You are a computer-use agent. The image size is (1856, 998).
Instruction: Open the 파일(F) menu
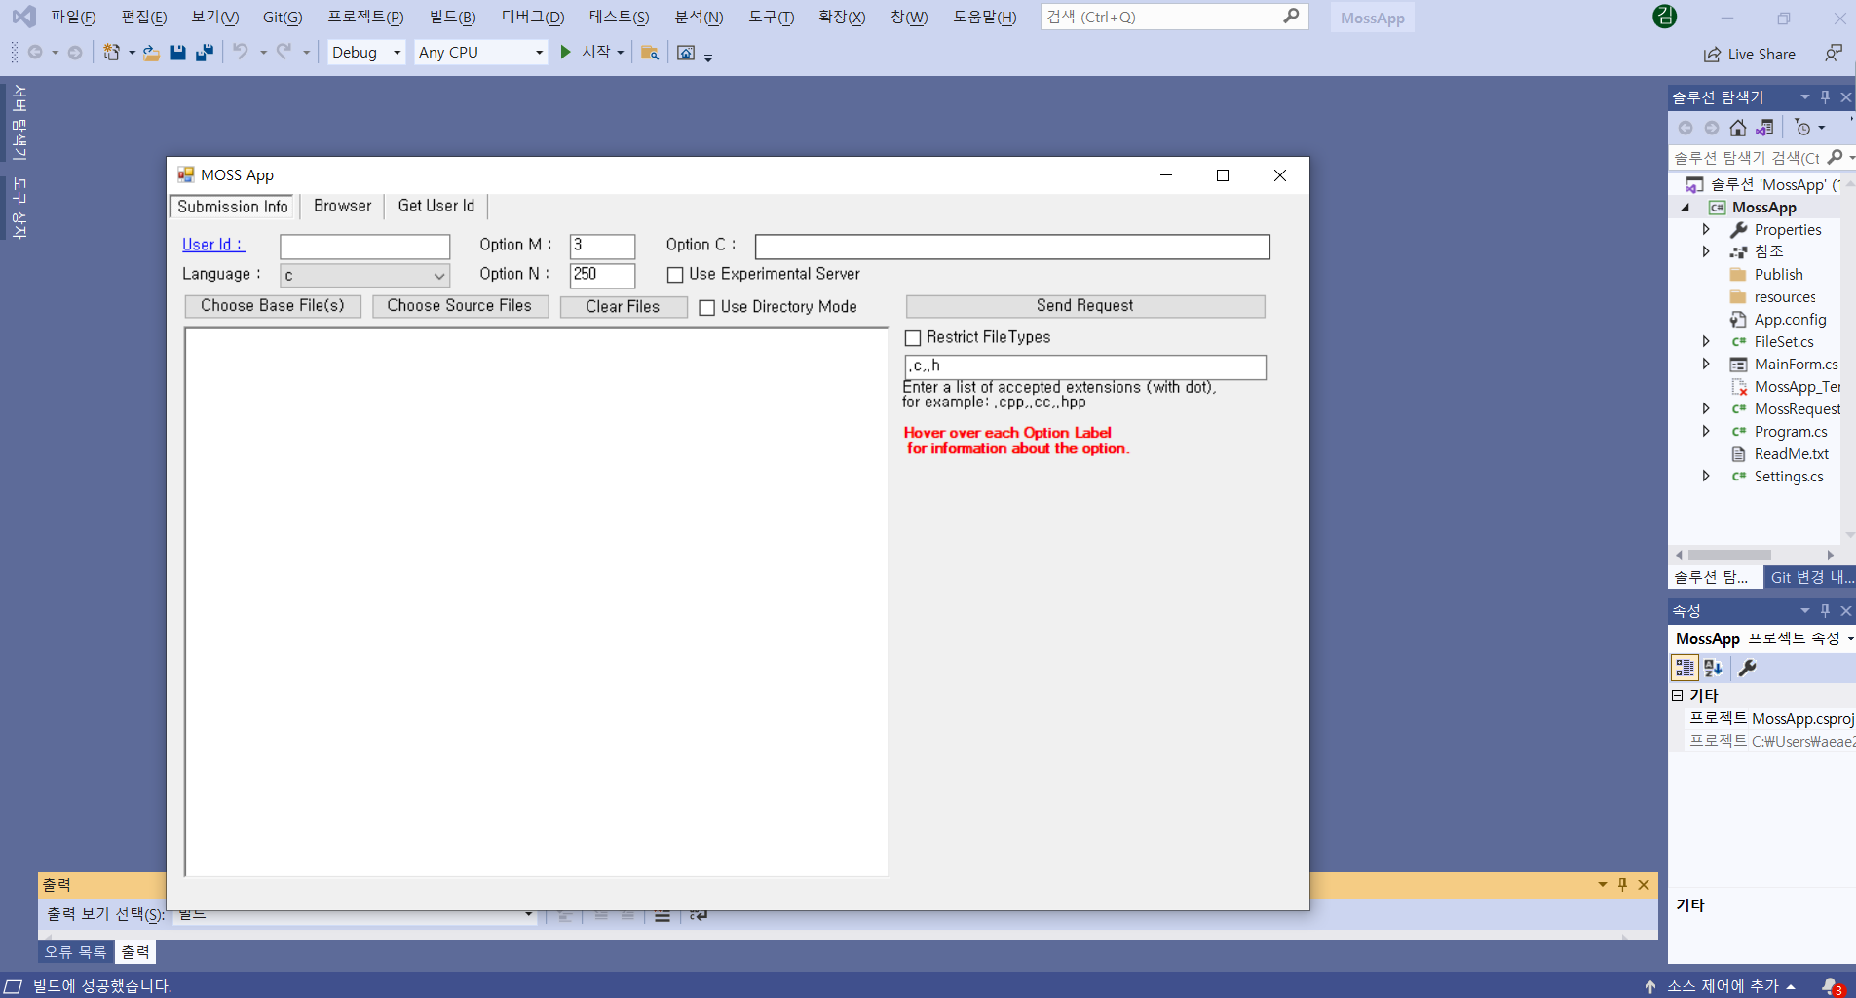(x=73, y=18)
